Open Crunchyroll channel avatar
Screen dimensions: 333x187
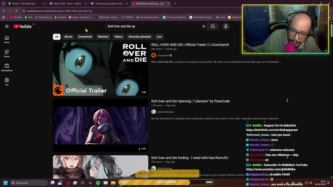(x=153, y=55)
